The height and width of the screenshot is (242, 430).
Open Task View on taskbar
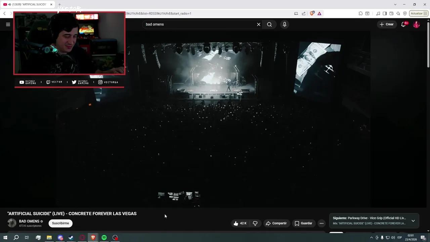coord(27,238)
